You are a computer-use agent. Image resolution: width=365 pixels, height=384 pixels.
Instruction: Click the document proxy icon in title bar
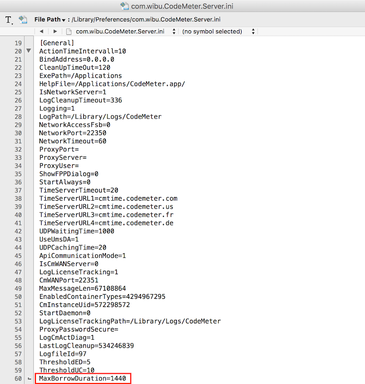[x=124, y=6]
